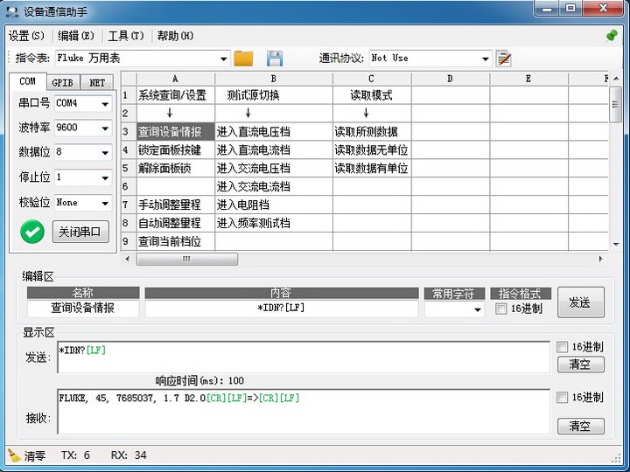This screenshot has width=630, height=472.
Task: Expand the 指令表 Fluke 万用表 dropdown
Action: click(x=223, y=59)
